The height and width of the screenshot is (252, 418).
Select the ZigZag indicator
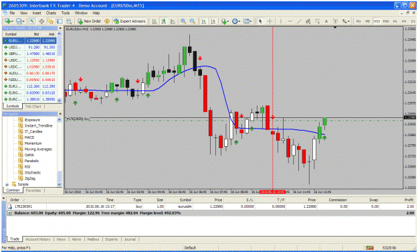click(x=30, y=178)
